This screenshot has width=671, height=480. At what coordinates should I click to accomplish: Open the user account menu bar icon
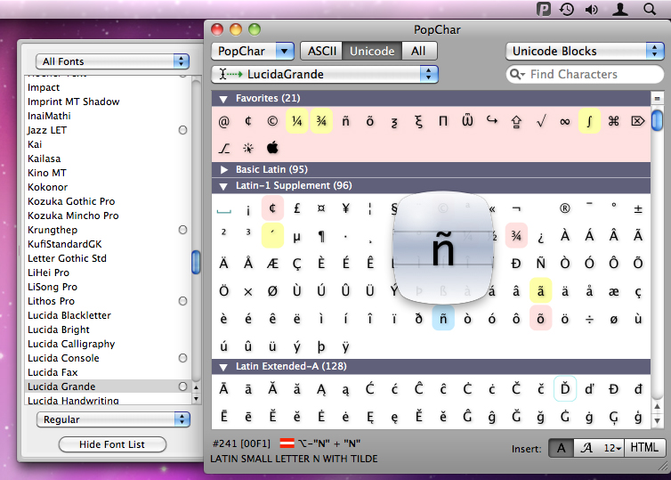click(619, 9)
